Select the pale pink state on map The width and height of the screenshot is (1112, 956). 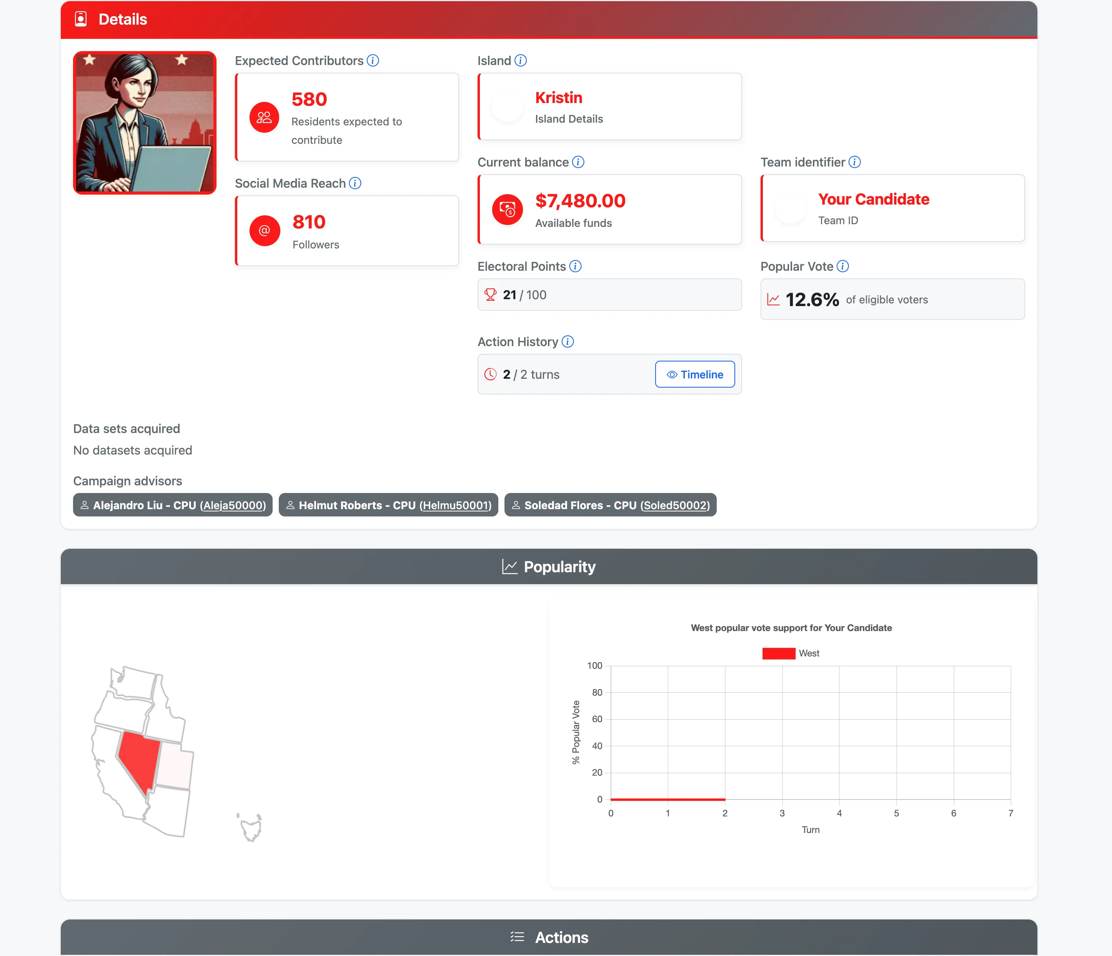click(x=175, y=765)
